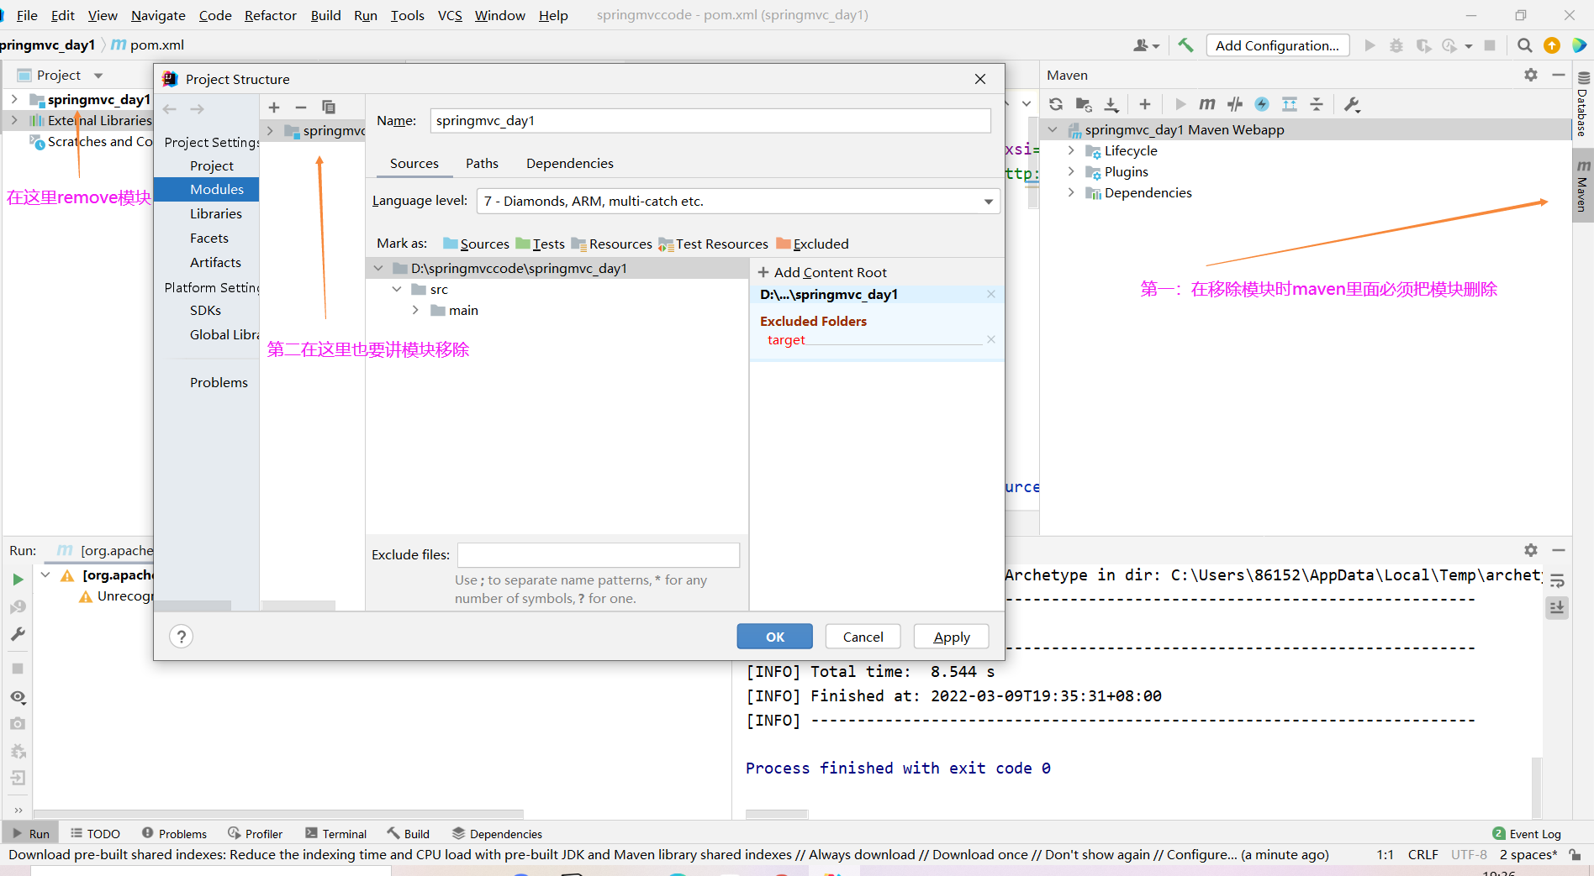The image size is (1594, 876).
Task: Open Terminal tool window tab
Action: point(336,833)
